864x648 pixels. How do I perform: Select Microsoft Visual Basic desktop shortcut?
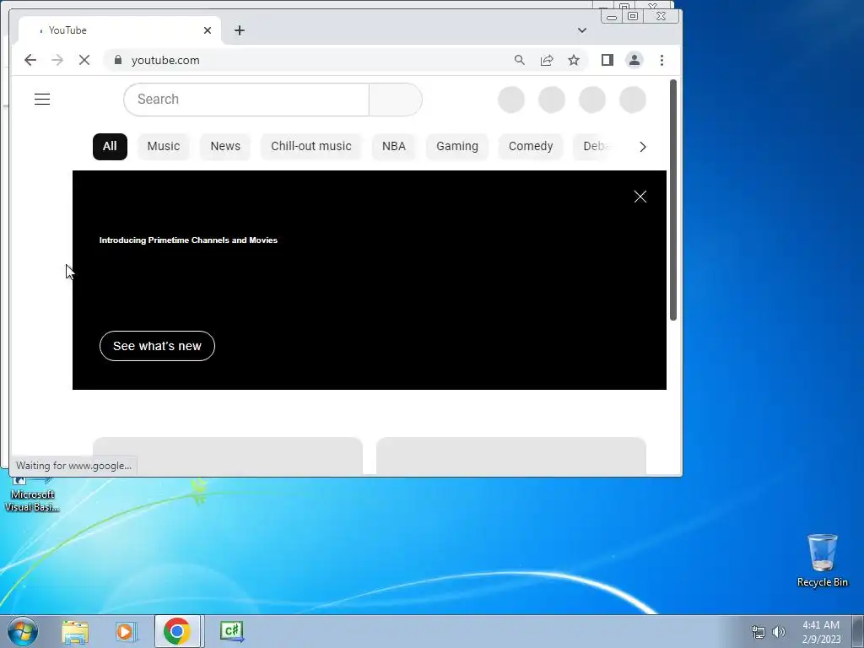tap(32, 494)
